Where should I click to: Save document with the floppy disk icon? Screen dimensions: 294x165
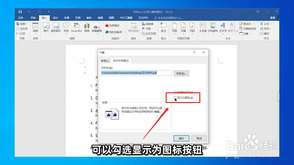click(20, 12)
